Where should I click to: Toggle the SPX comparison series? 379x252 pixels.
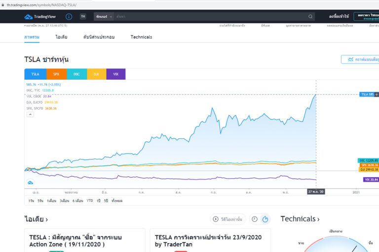click(x=56, y=74)
